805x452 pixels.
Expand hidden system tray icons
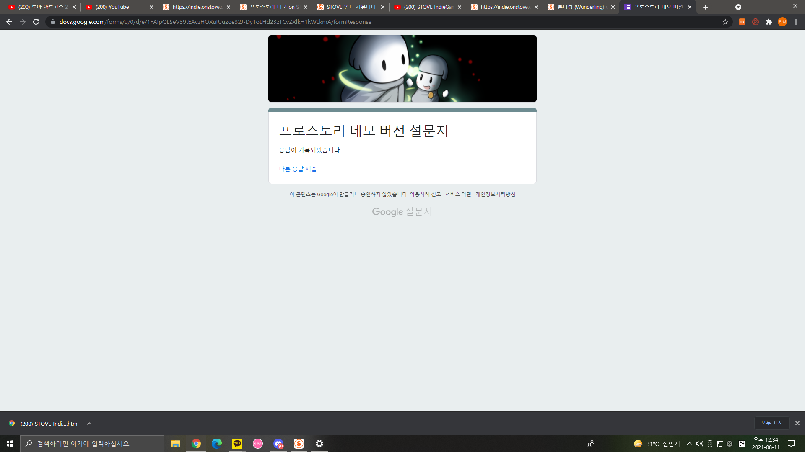click(x=689, y=444)
